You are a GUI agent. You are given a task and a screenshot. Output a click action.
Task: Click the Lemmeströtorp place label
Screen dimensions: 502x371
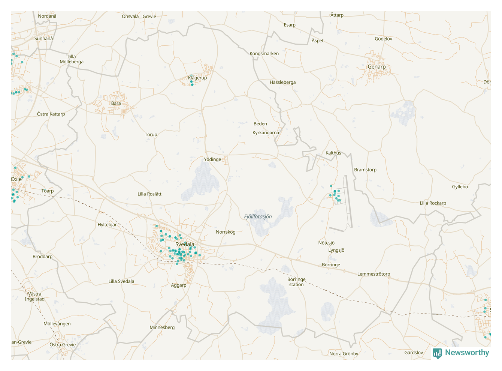tap(374, 274)
